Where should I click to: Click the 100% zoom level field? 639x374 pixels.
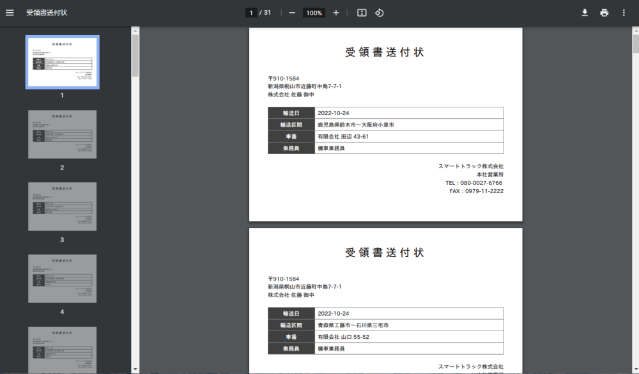pos(314,13)
